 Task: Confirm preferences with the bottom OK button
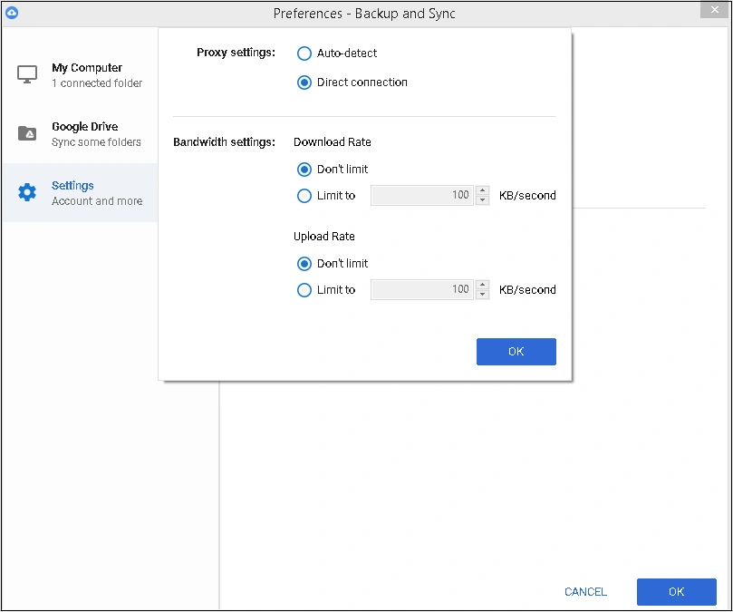[676, 591]
